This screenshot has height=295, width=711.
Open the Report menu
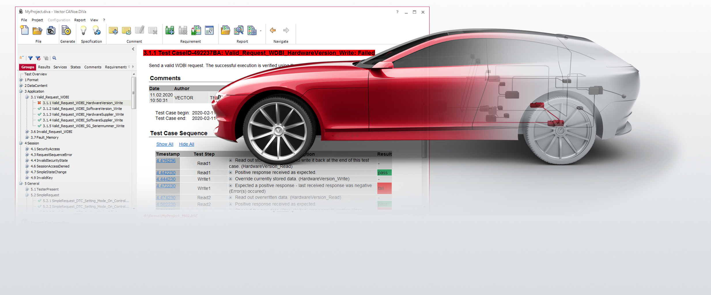coord(80,20)
